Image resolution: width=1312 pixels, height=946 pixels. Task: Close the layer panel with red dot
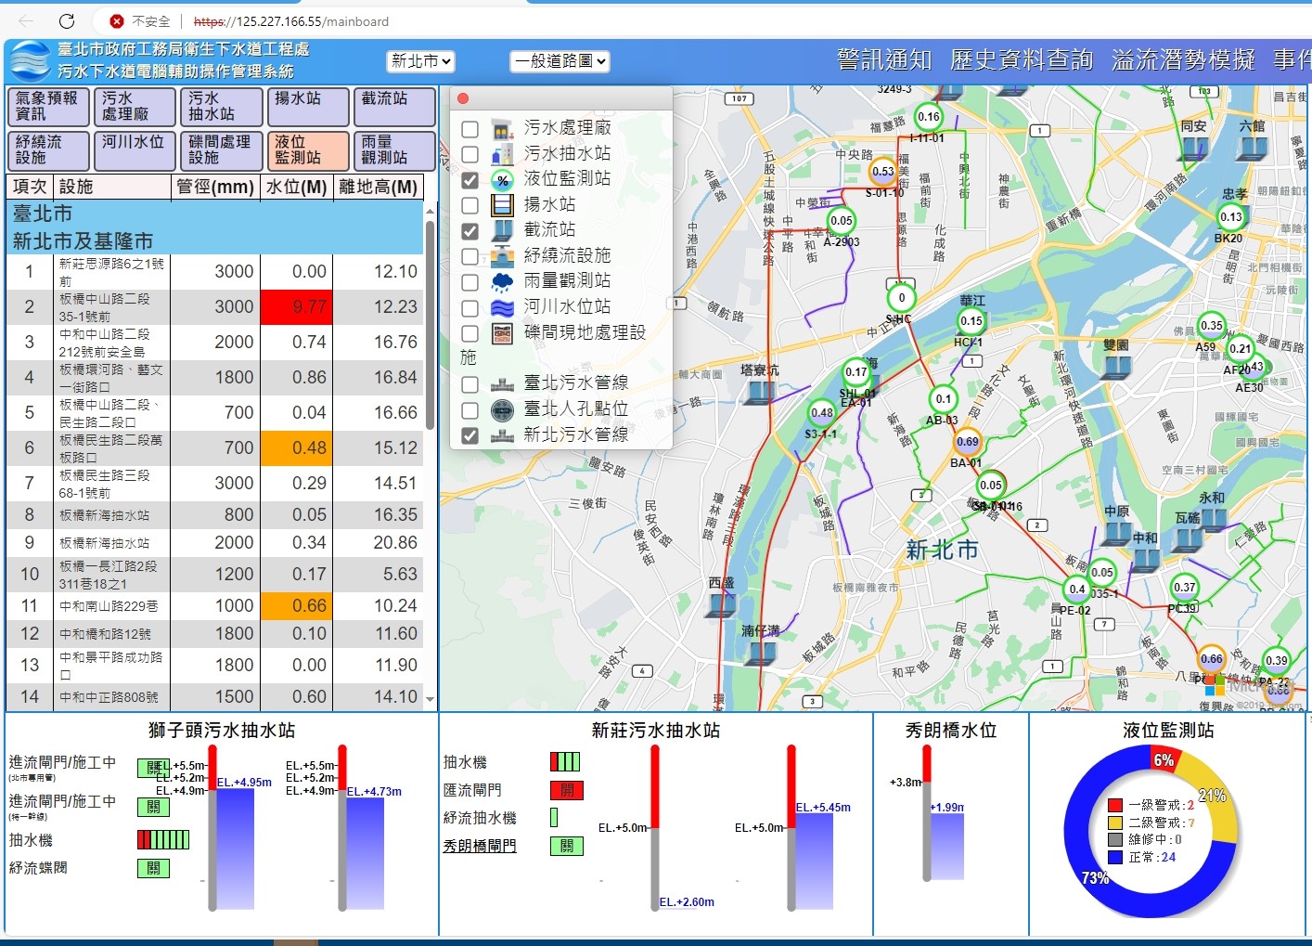tap(463, 98)
